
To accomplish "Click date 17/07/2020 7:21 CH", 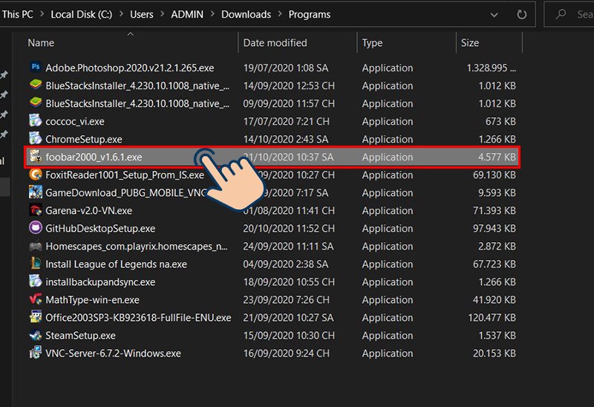I will [286, 121].
